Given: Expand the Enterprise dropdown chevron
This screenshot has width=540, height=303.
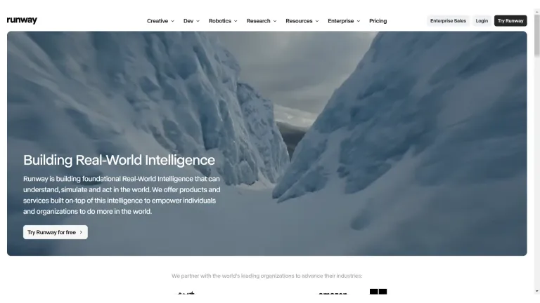Looking at the screenshot, I should click(x=358, y=21).
